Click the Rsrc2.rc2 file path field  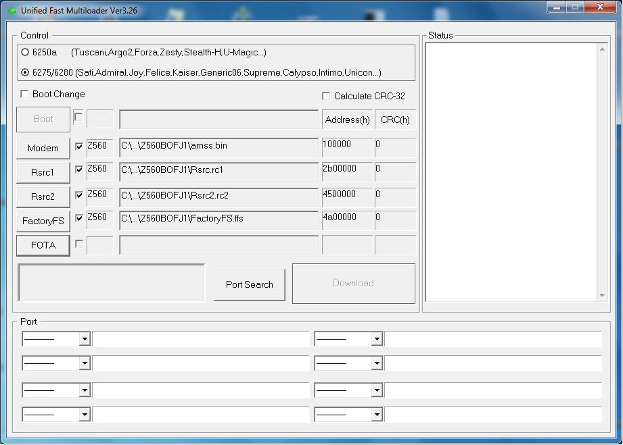pos(219,197)
